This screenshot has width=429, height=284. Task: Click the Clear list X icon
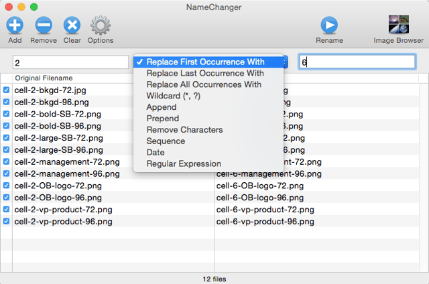[72, 25]
